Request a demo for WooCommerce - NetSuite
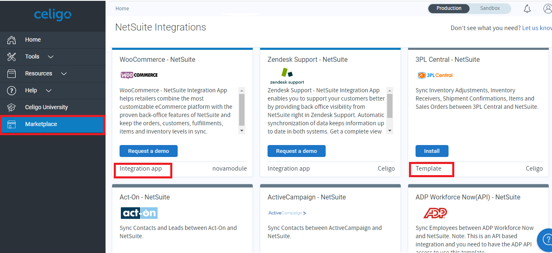The width and height of the screenshot is (552, 253). [x=148, y=151]
